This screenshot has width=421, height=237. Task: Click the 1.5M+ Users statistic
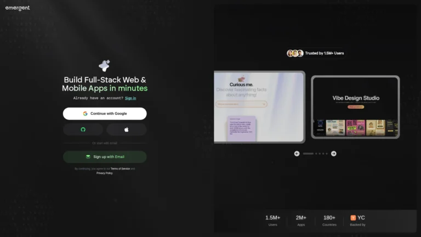tap(273, 221)
